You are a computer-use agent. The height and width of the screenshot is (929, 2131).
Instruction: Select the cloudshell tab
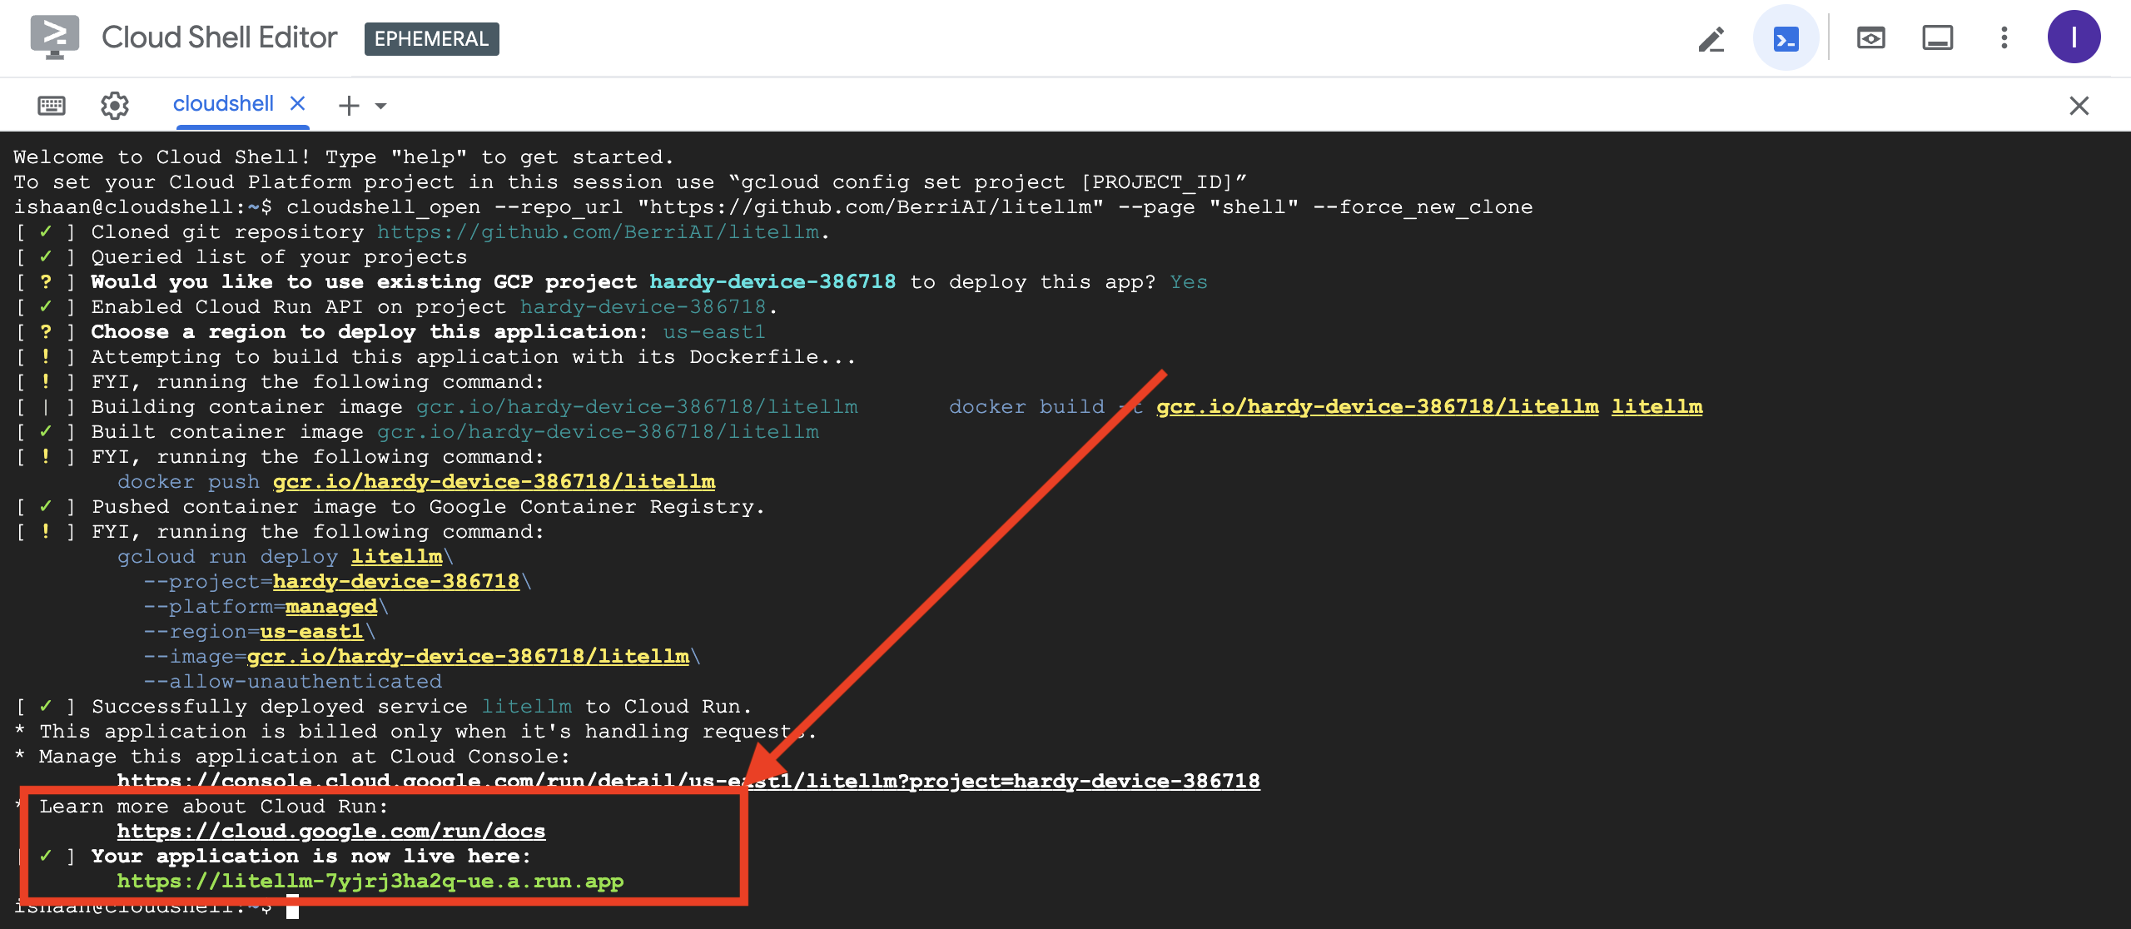tap(223, 104)
